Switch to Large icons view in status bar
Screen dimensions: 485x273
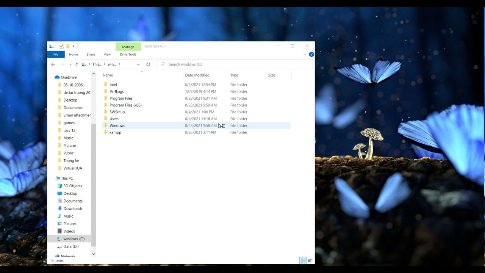pos(310,260)
